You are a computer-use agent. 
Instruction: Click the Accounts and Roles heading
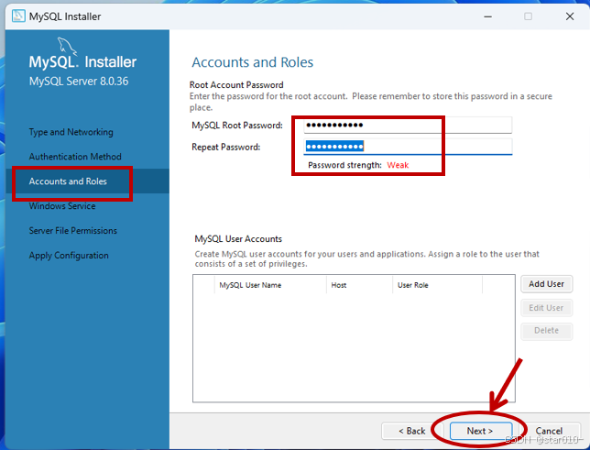tap(253, 62)
